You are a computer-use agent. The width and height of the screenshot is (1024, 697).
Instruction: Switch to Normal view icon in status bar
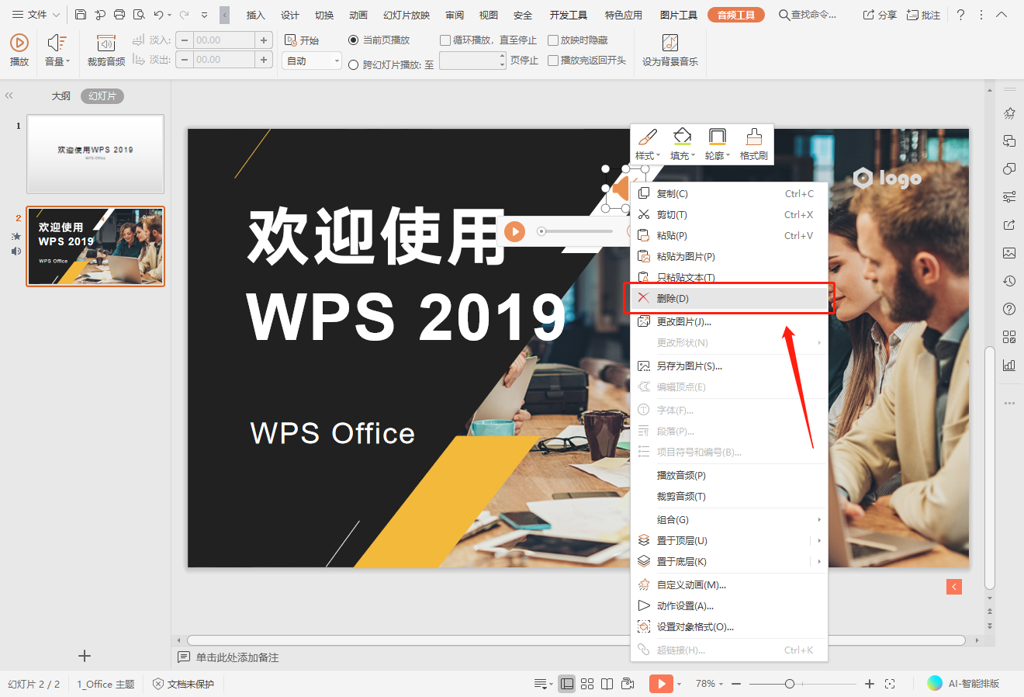pyautogui.click(x=567, y=684)
